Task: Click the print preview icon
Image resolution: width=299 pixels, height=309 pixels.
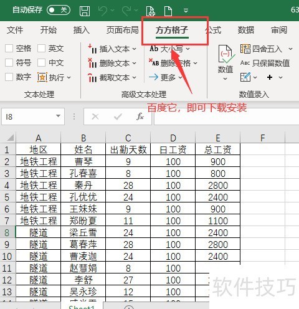Action: (150, 11)
